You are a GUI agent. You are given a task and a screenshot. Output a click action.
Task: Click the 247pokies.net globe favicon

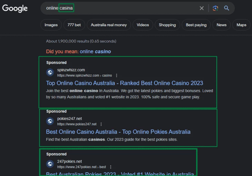(x=50, y=164)
